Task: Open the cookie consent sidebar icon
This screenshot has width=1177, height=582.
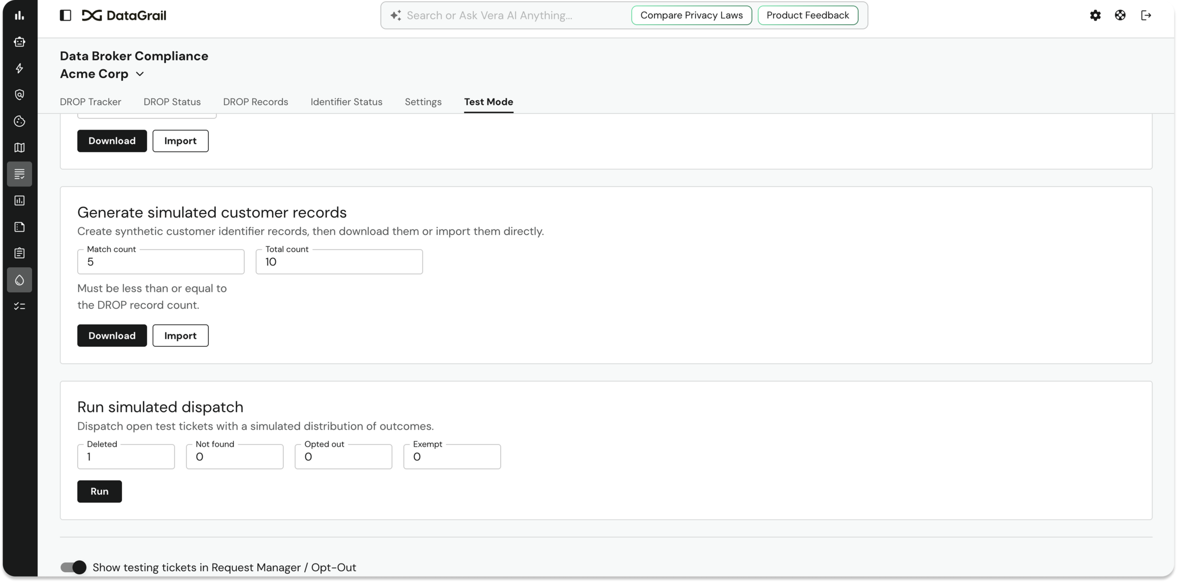Action: tap(19, 121)
